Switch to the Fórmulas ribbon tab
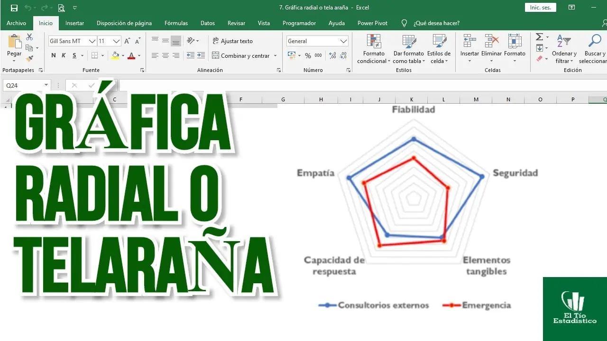This screenshot has height=341, width=607. pyautogui.click(x=176, y=23)
